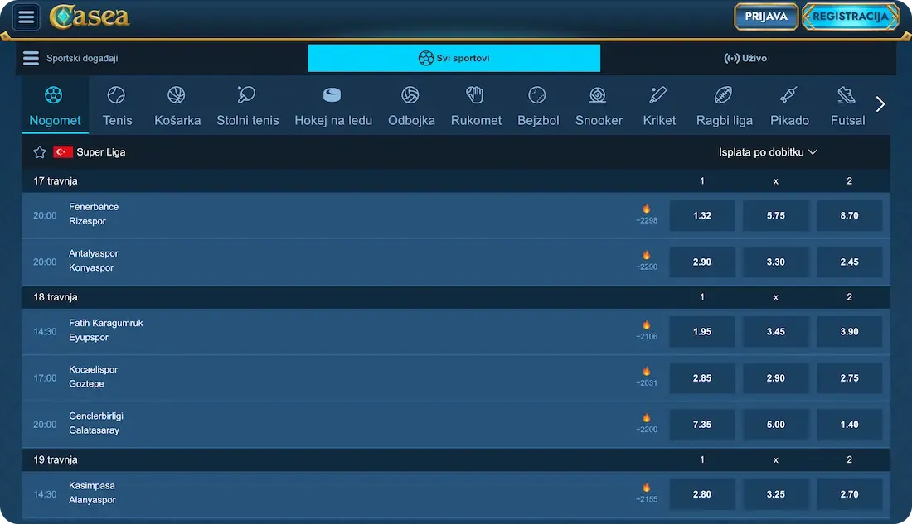The width and height of the screenshot is (912, 524).
Task: Click the PRIJAVA login button
Action: click(765, 17)
